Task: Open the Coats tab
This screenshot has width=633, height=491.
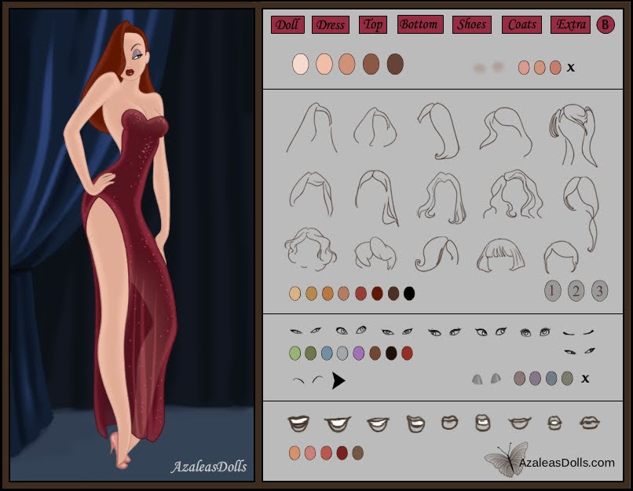Action: pos(522,24)
